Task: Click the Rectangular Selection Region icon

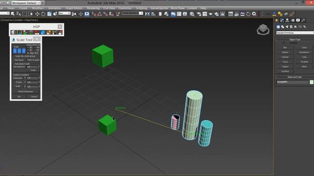Action: pyautogui.click(x=25, y=14)
